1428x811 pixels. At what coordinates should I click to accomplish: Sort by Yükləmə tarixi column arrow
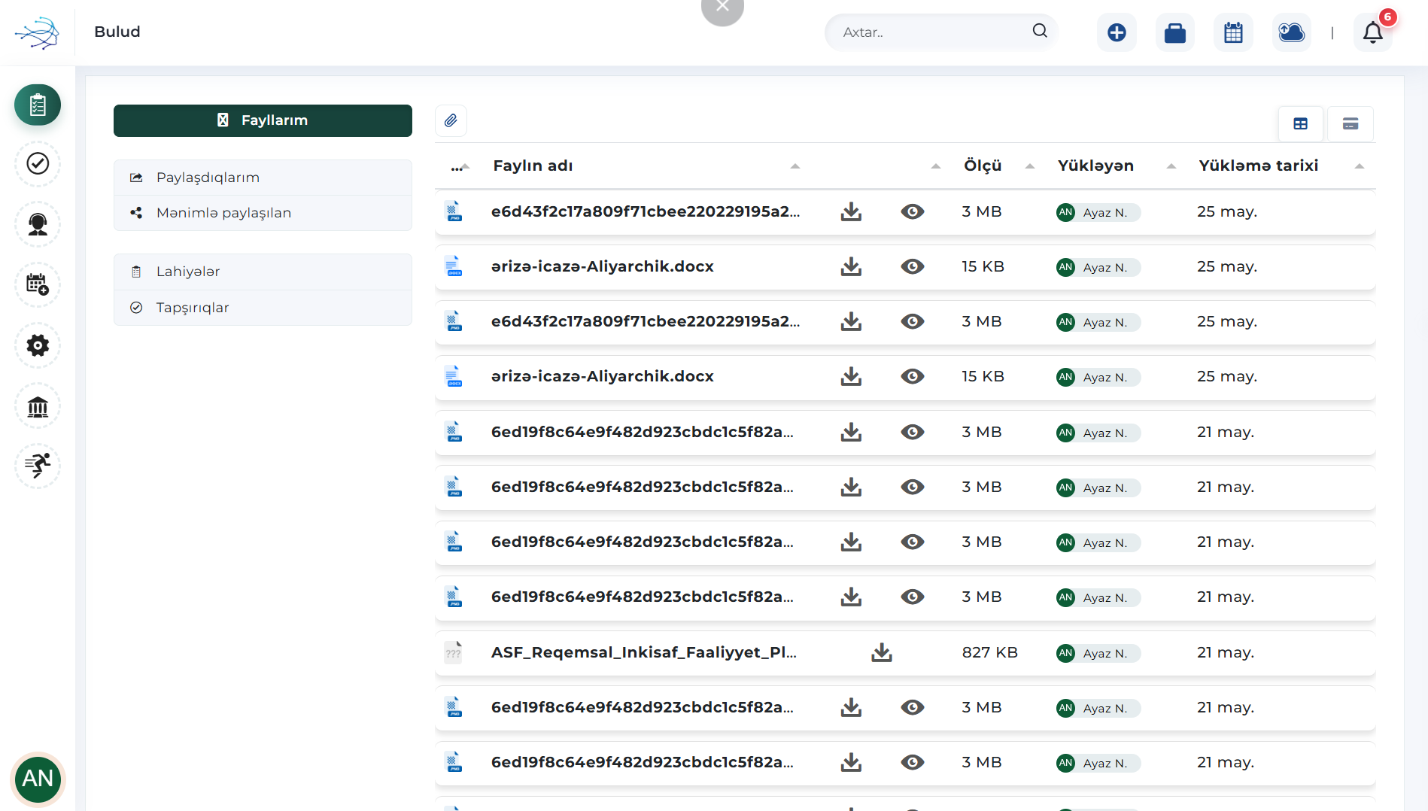click(x=1360, y=166)
